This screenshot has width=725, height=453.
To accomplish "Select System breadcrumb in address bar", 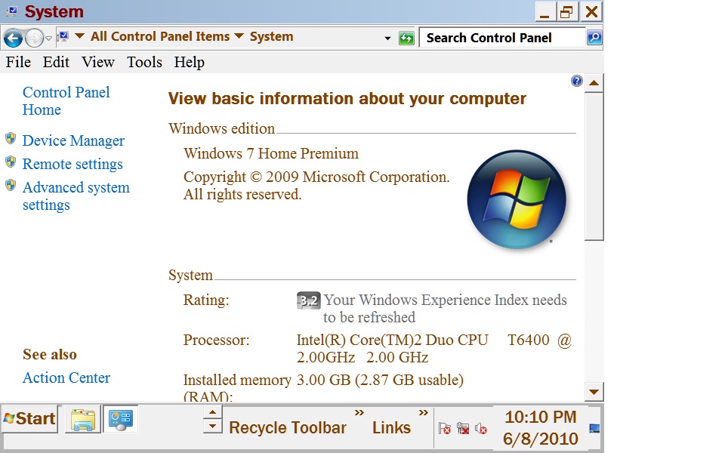I will pyautogui.click(x=271, y=36).
